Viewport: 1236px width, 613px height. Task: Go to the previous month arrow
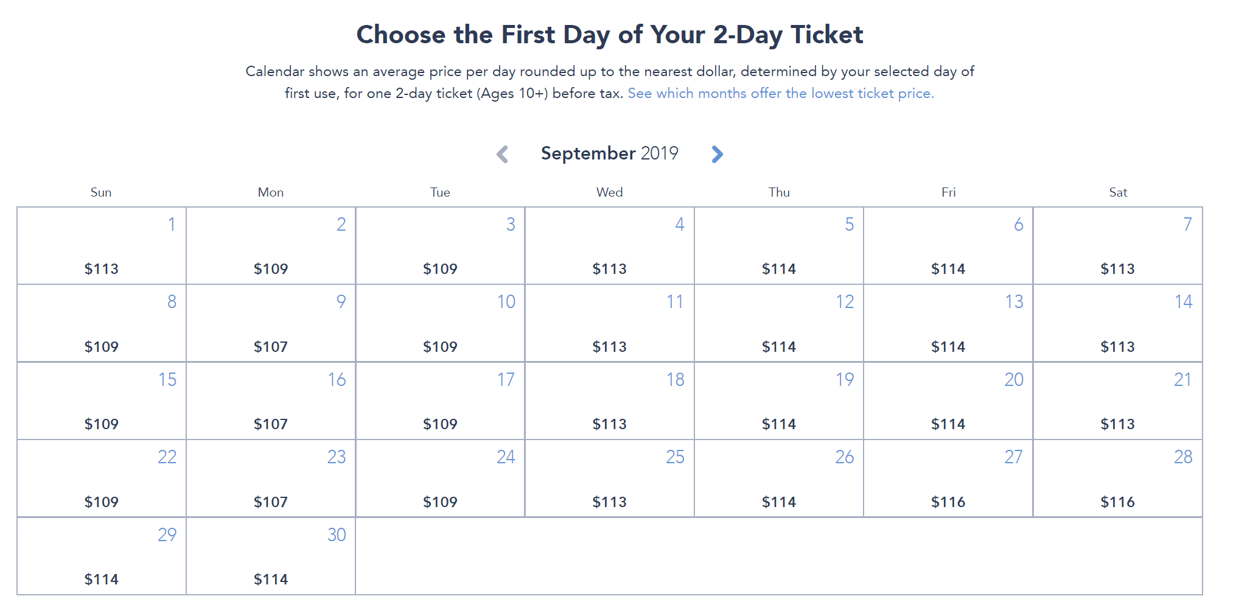pyautogui.click(x=503, y=154)
